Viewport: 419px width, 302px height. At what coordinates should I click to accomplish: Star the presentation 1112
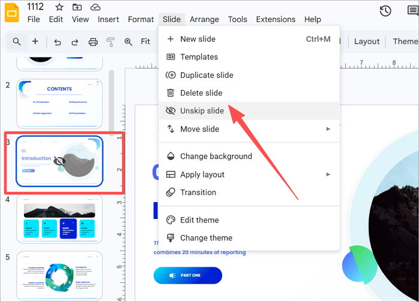(x=59, y=7)
